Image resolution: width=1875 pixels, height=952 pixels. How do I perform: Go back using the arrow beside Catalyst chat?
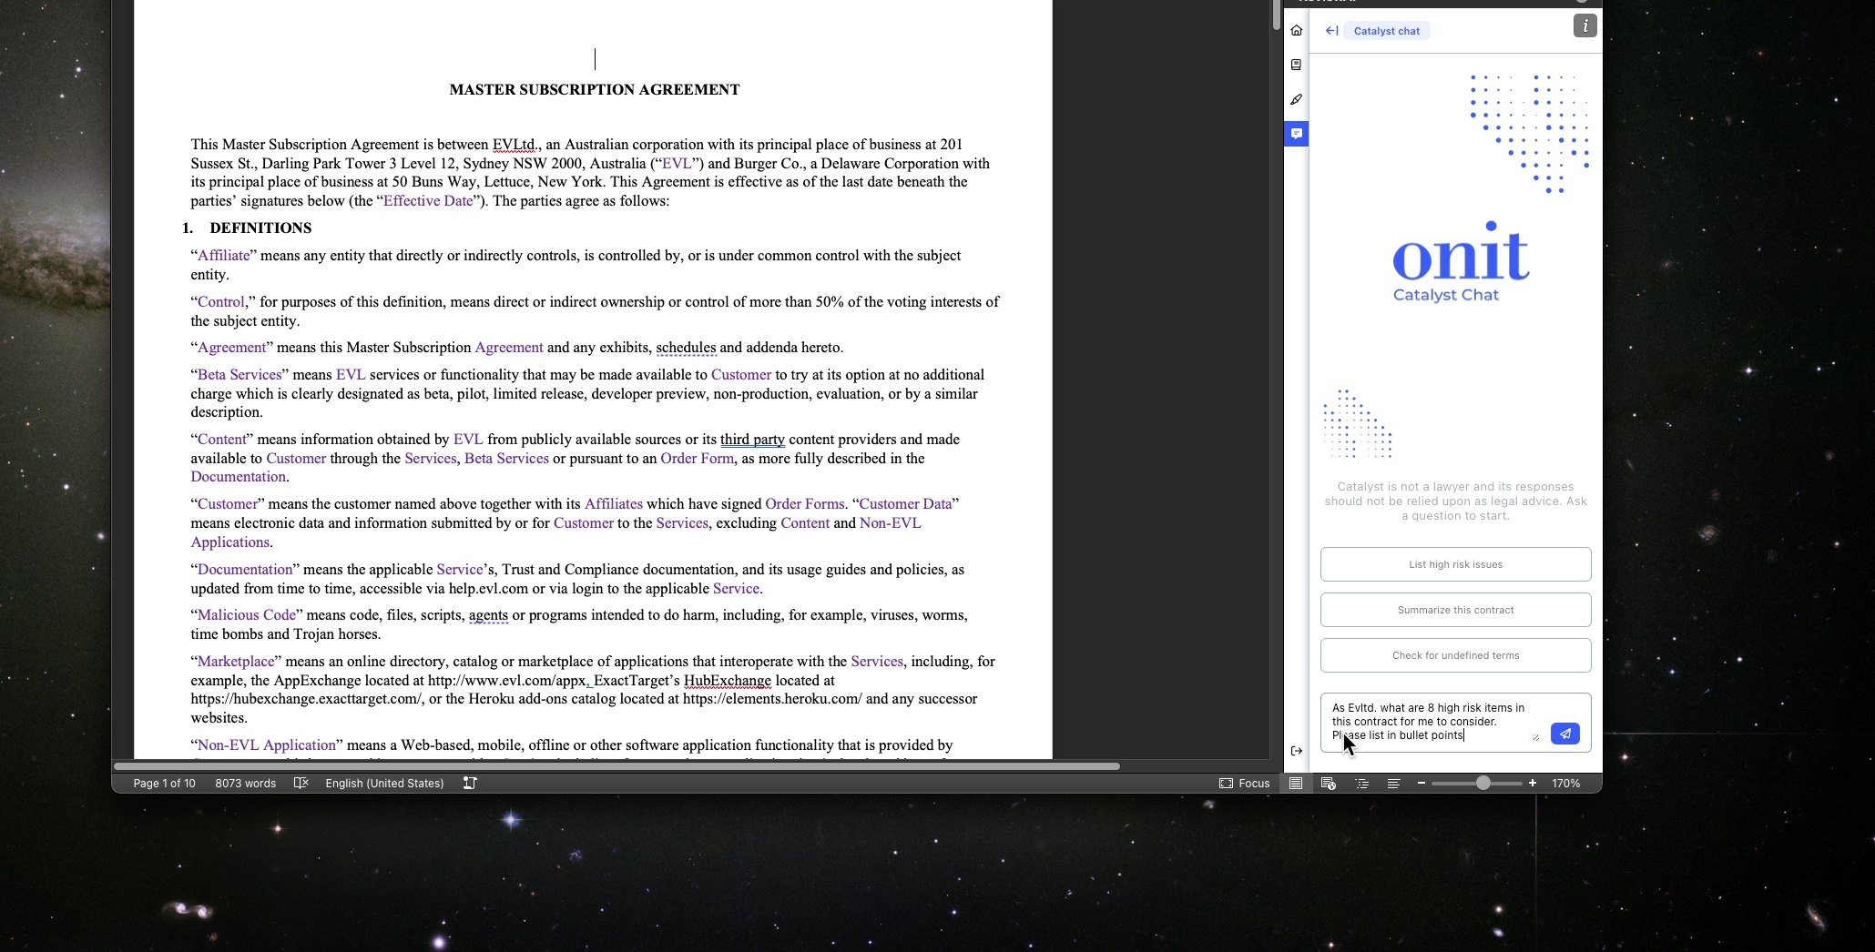[x=1331, y=31]
